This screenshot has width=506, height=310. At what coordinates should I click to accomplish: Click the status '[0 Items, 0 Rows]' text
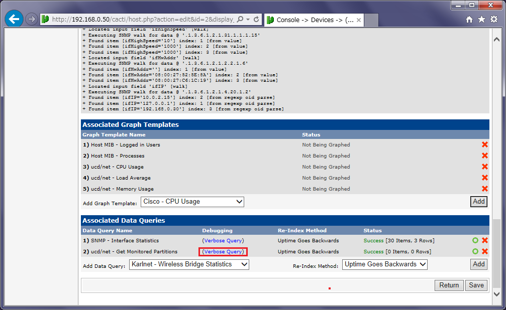point(408,252)
